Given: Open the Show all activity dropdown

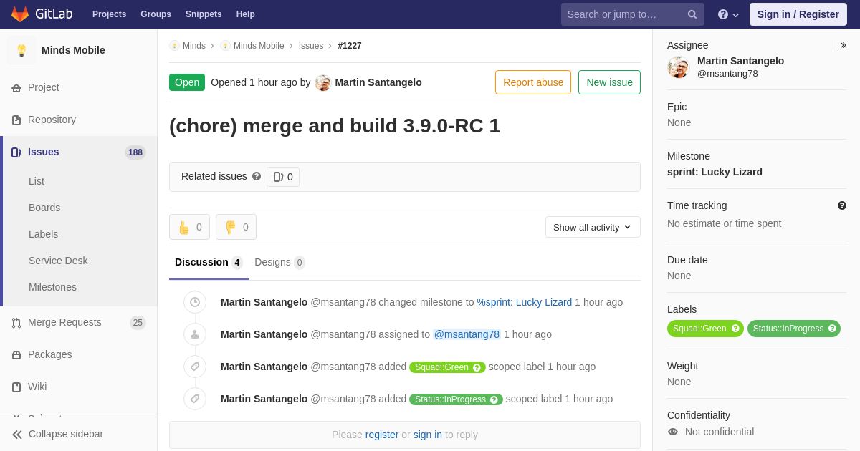Looking at the screenshot, I should [593, 227].
